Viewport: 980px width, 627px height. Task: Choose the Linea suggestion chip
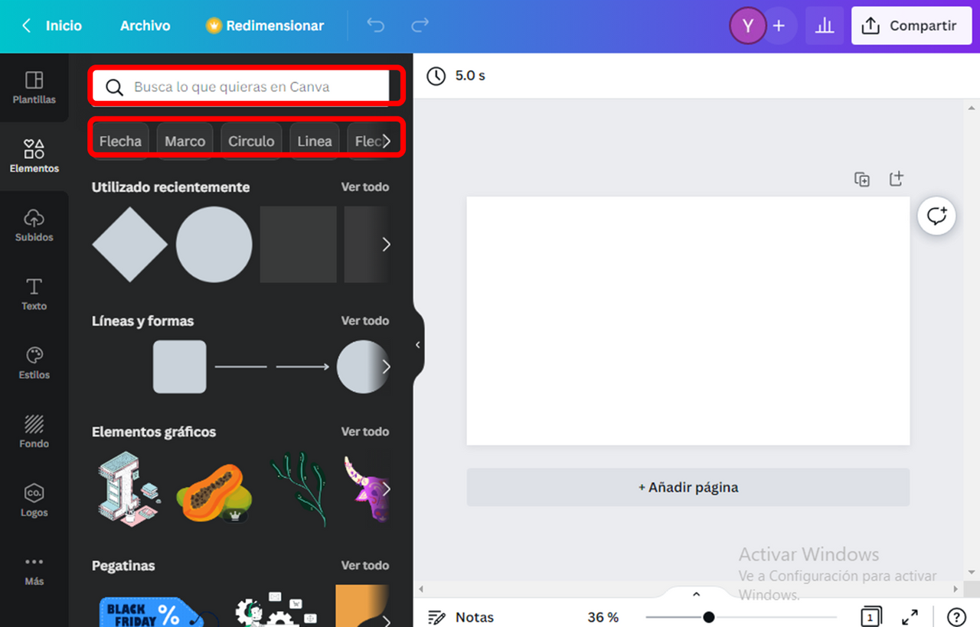point(315,141)
